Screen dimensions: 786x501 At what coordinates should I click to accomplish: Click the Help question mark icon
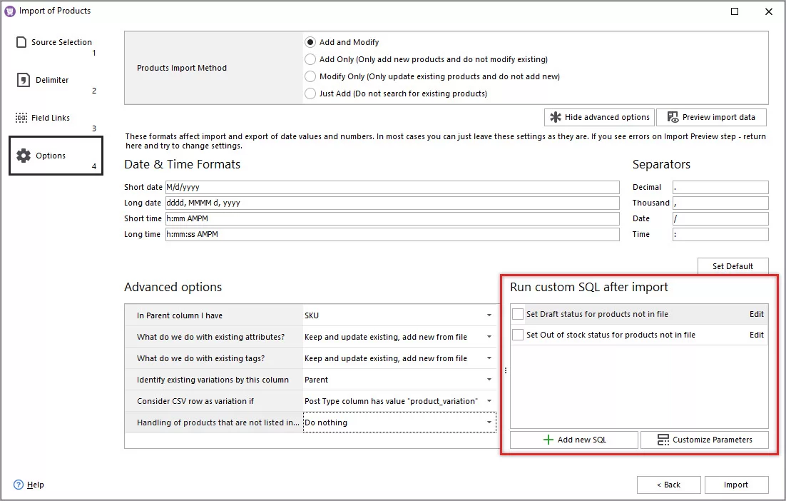(x=20, y=485)
